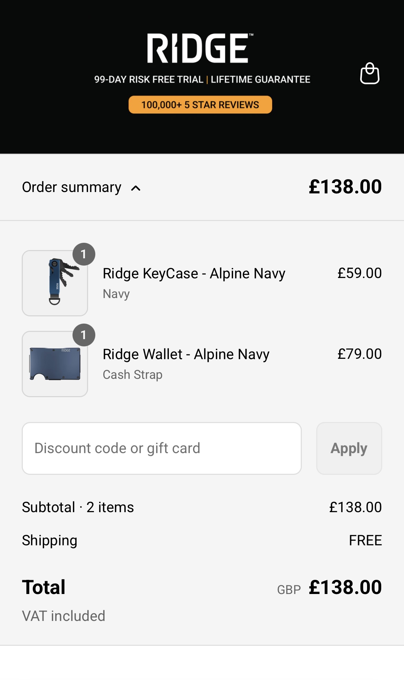
Task: Apply the discount code
Action: (349, 448)
